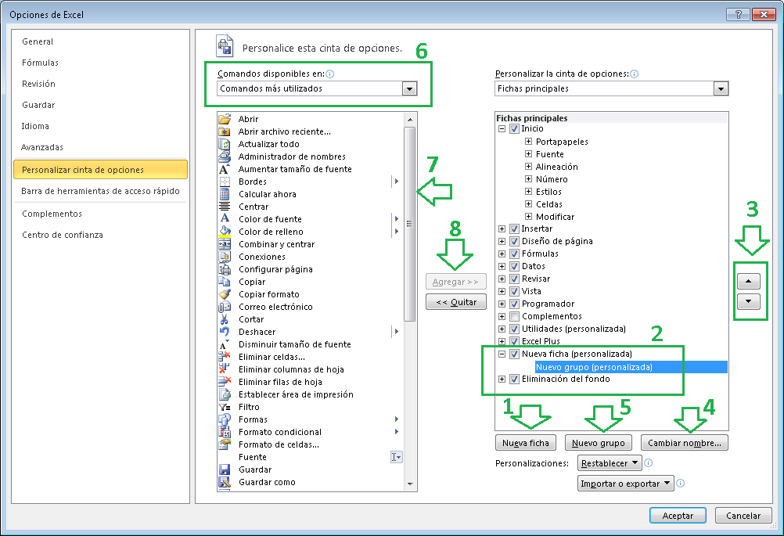
Task: Uncheck the Diseño de página checkbox
Action: click(x=514, y=241)
